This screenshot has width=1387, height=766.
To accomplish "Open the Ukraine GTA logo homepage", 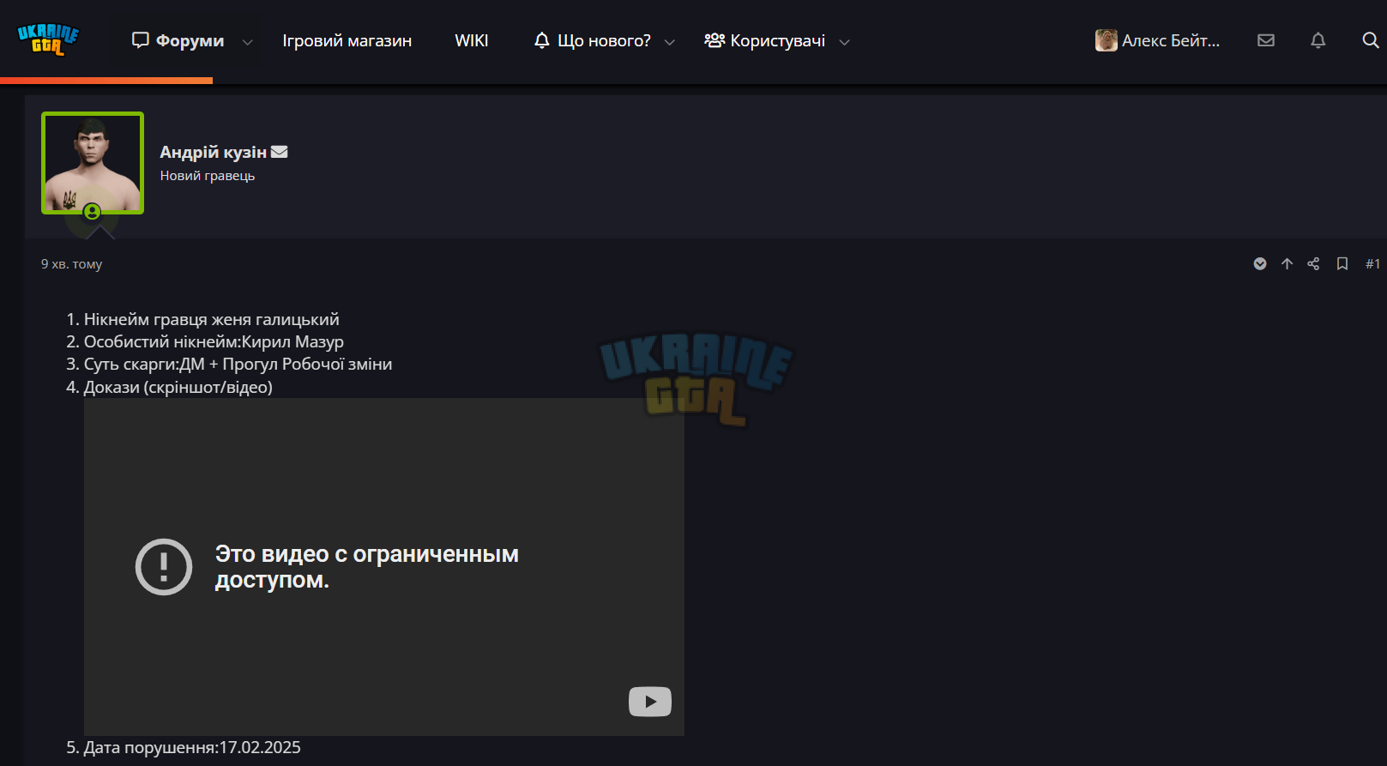I will tap(48, 39).
